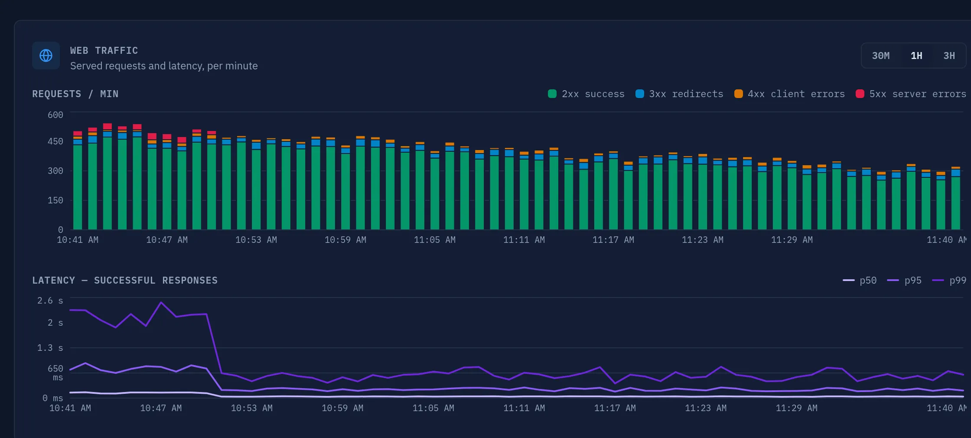Click the 1.3 s latency axis label
Image resolution: width=971 pixels, height=438 pixels.
(x=50, y=348)
